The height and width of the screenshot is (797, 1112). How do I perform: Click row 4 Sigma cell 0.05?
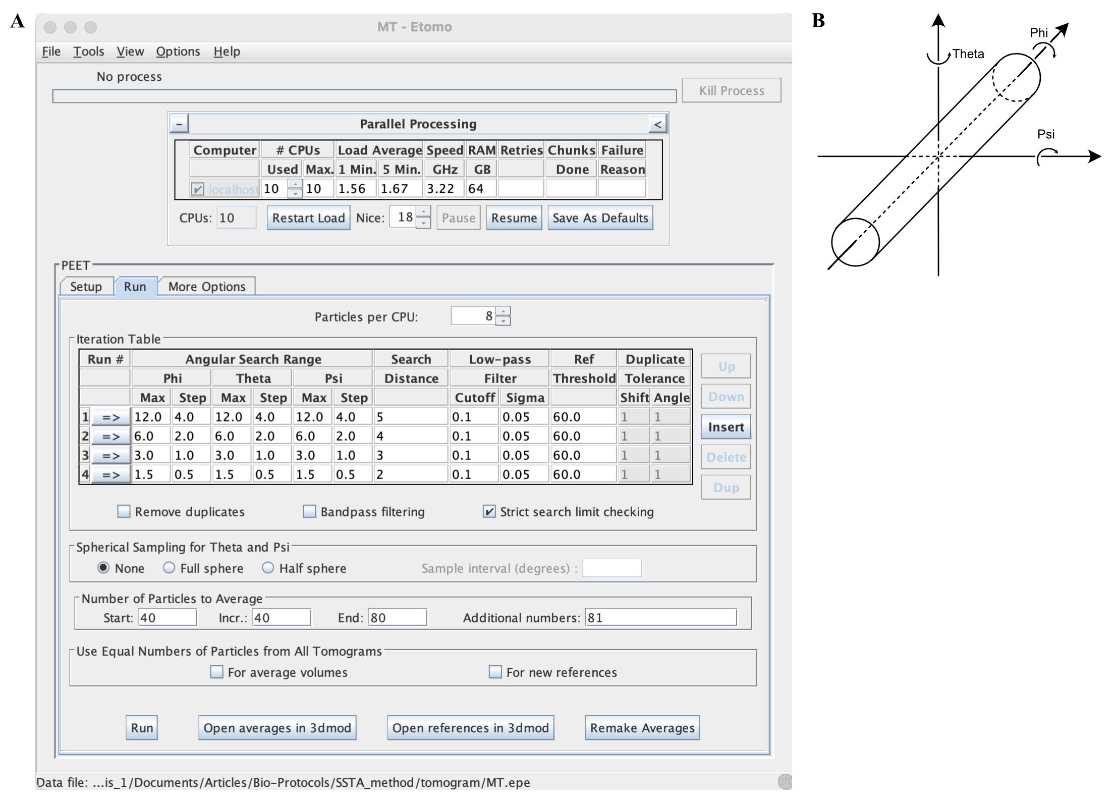pyautogui.click(x=525, y=474)
